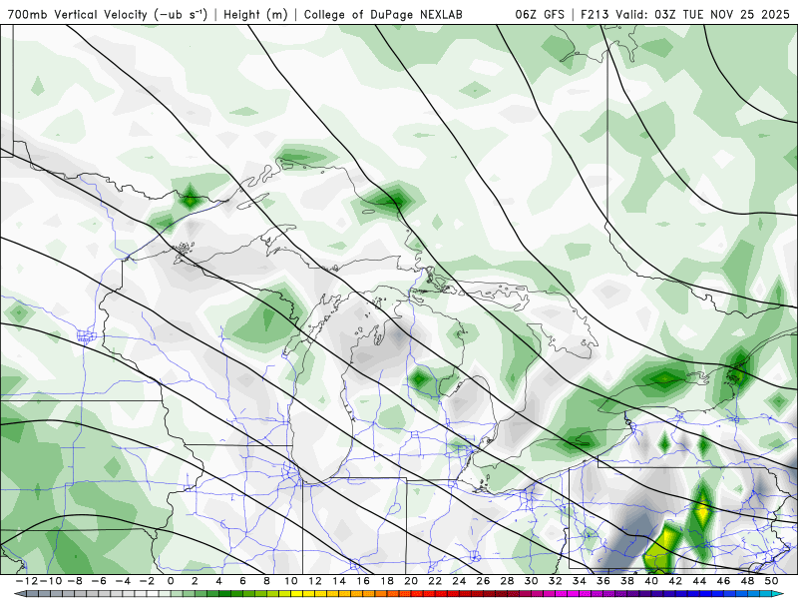Click the '0' colorbar scale label
798x599 pixels.
tap(171, 581)
